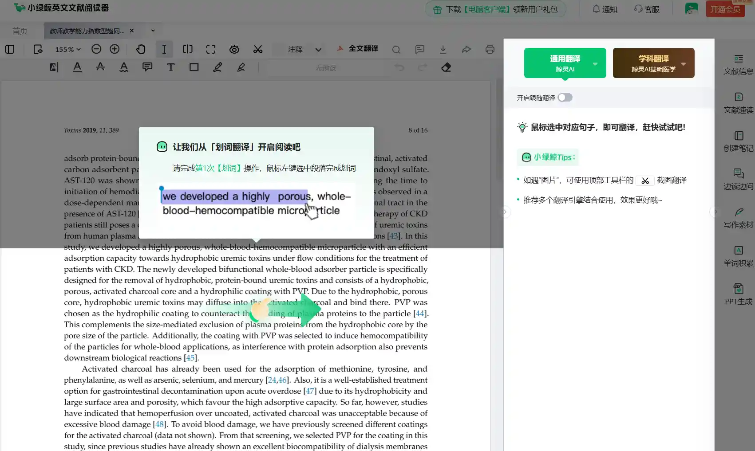Image resolution: width=755 pixels, height=451 pixels.
Task: Open the 155% zoom level dropdown
Action: pos(68,49)
